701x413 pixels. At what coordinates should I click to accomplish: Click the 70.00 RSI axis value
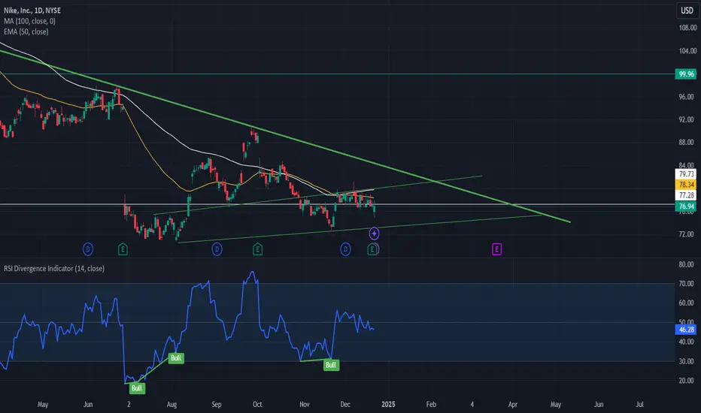pyautogui.click(x=687, y=284)
